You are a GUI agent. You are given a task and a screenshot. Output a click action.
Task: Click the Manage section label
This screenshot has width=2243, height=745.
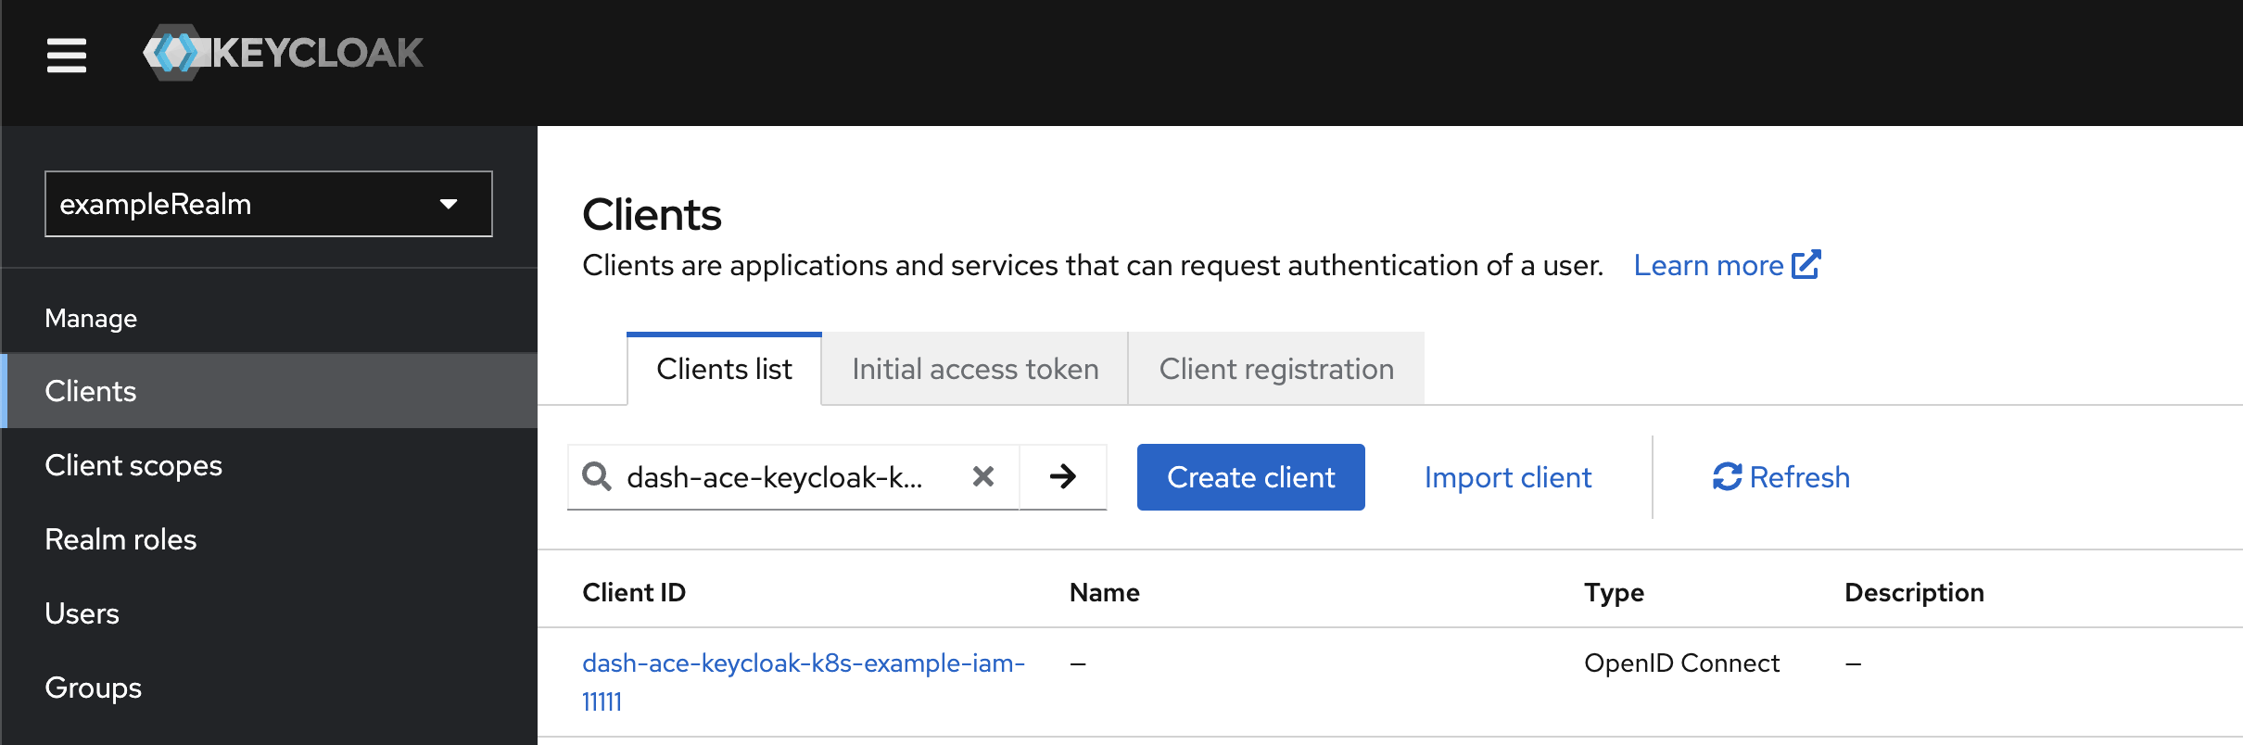(91, 319)
